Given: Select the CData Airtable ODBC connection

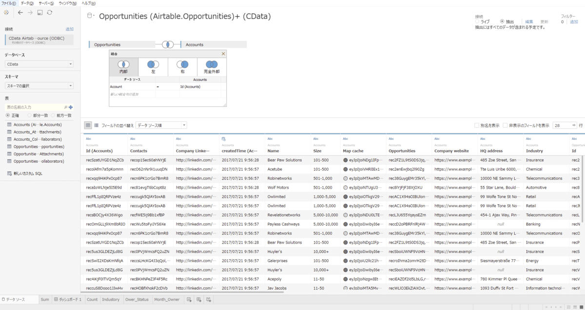Looking at the screenshot, I should tap(39, 40).
